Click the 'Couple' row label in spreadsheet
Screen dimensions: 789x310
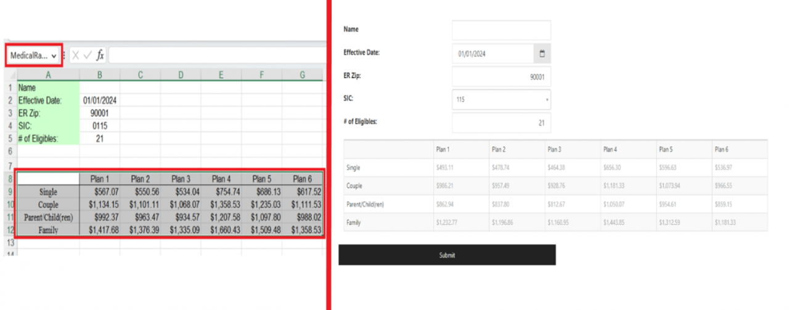(49, 204)
